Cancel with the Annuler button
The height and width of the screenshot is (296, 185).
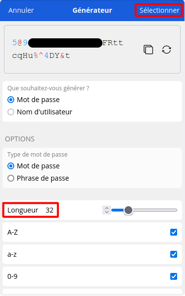point(21,10)
